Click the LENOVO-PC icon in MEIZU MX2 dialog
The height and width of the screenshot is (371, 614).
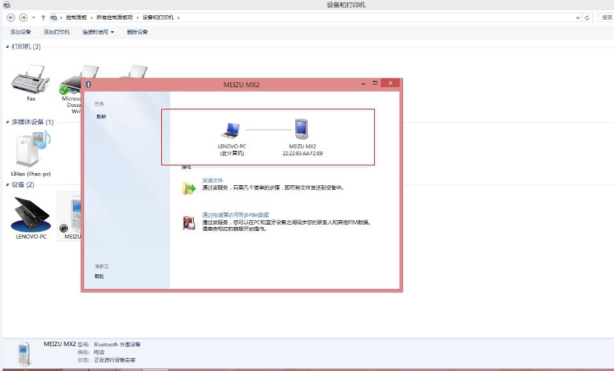(x=231, y=130)
